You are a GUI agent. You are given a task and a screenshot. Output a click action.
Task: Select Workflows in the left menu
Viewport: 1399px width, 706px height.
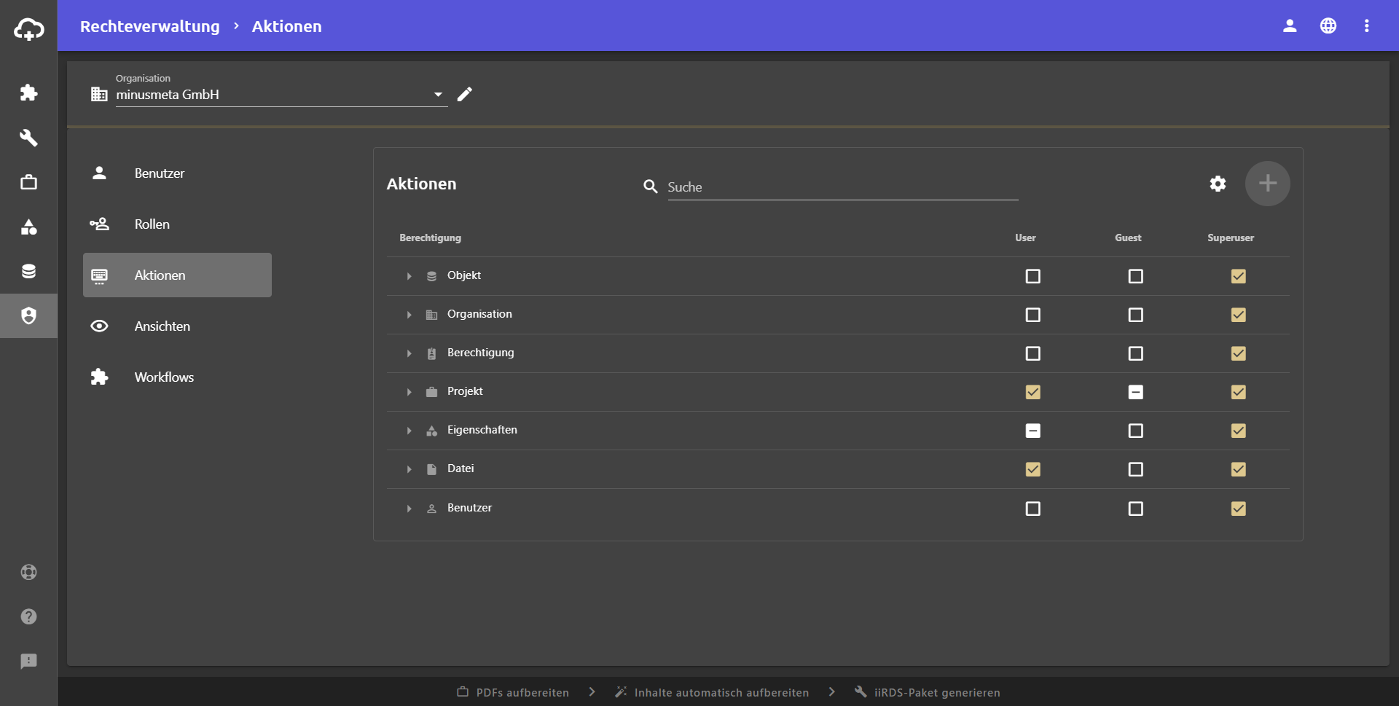point(177,377)
